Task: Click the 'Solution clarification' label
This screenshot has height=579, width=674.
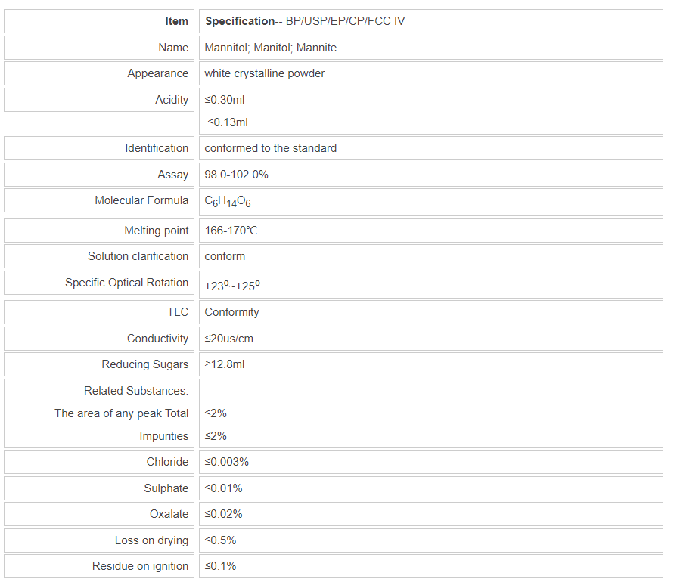Action: pyautogui.click(x=138, y=256)
